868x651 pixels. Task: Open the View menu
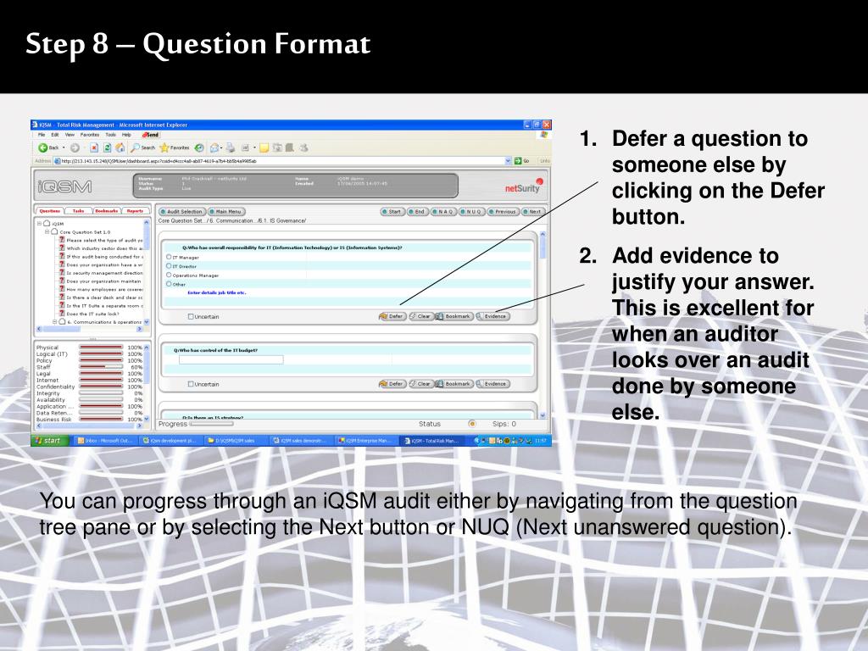[70, 135]
